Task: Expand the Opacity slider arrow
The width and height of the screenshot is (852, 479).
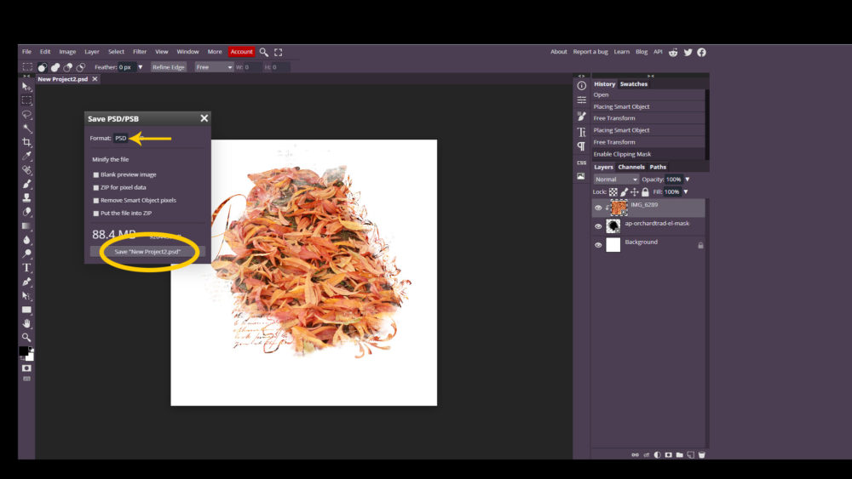Action: tap(688, 180)
